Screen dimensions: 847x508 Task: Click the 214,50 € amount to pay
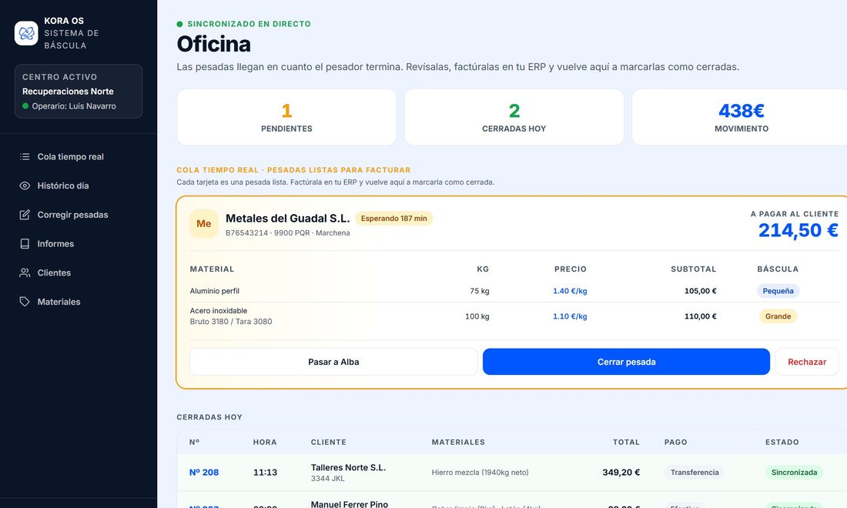pyautogui.click(x=798, y=230)
